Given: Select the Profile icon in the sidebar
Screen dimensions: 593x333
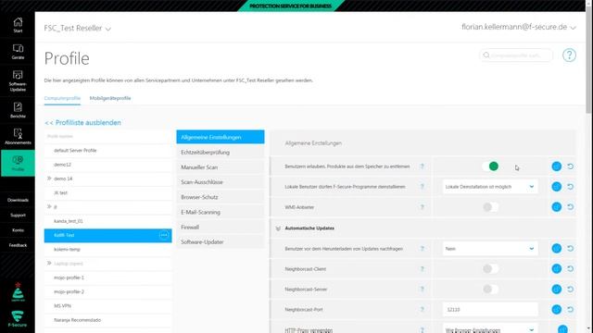Looking at the screenshot, I should point(18,163).
